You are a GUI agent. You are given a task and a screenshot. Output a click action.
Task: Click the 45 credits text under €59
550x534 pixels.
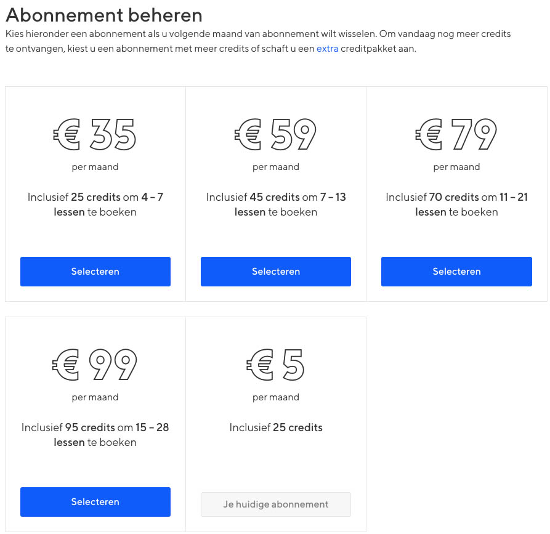pyautogui.click(x=275, y=204)
